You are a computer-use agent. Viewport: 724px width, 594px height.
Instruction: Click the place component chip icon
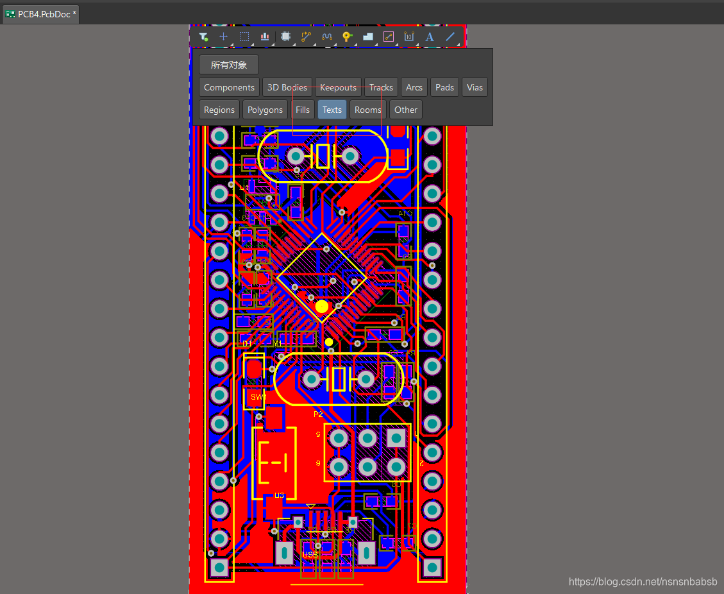[x=286, y=37]
